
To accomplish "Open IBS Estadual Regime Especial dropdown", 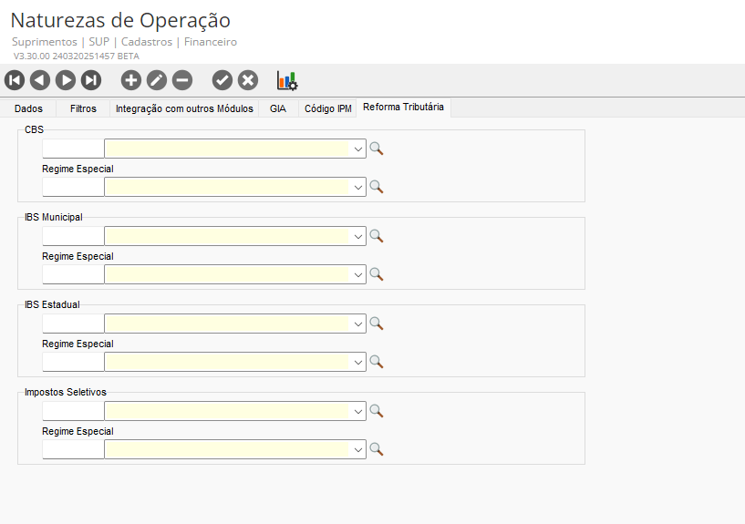I will click(x=359, y=362).
